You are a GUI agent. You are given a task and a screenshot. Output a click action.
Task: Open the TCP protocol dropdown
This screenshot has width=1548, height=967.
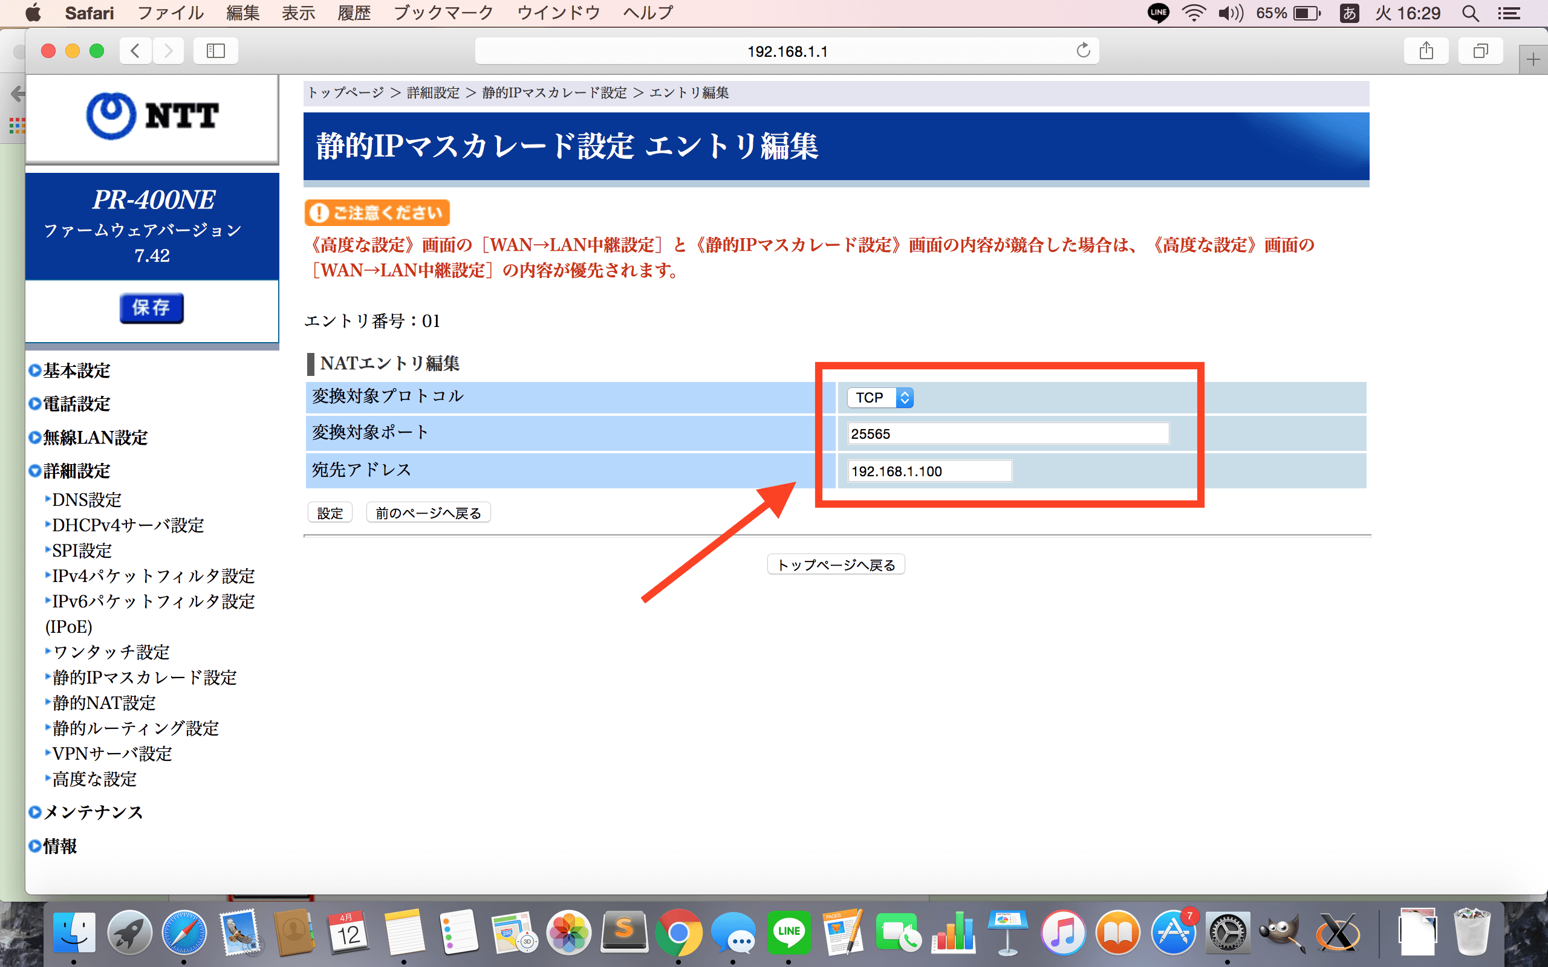(x=880, y=397)
